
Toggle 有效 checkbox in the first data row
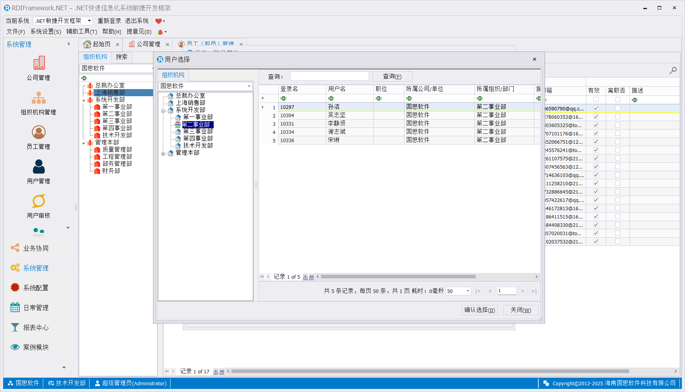coord(595,108)
